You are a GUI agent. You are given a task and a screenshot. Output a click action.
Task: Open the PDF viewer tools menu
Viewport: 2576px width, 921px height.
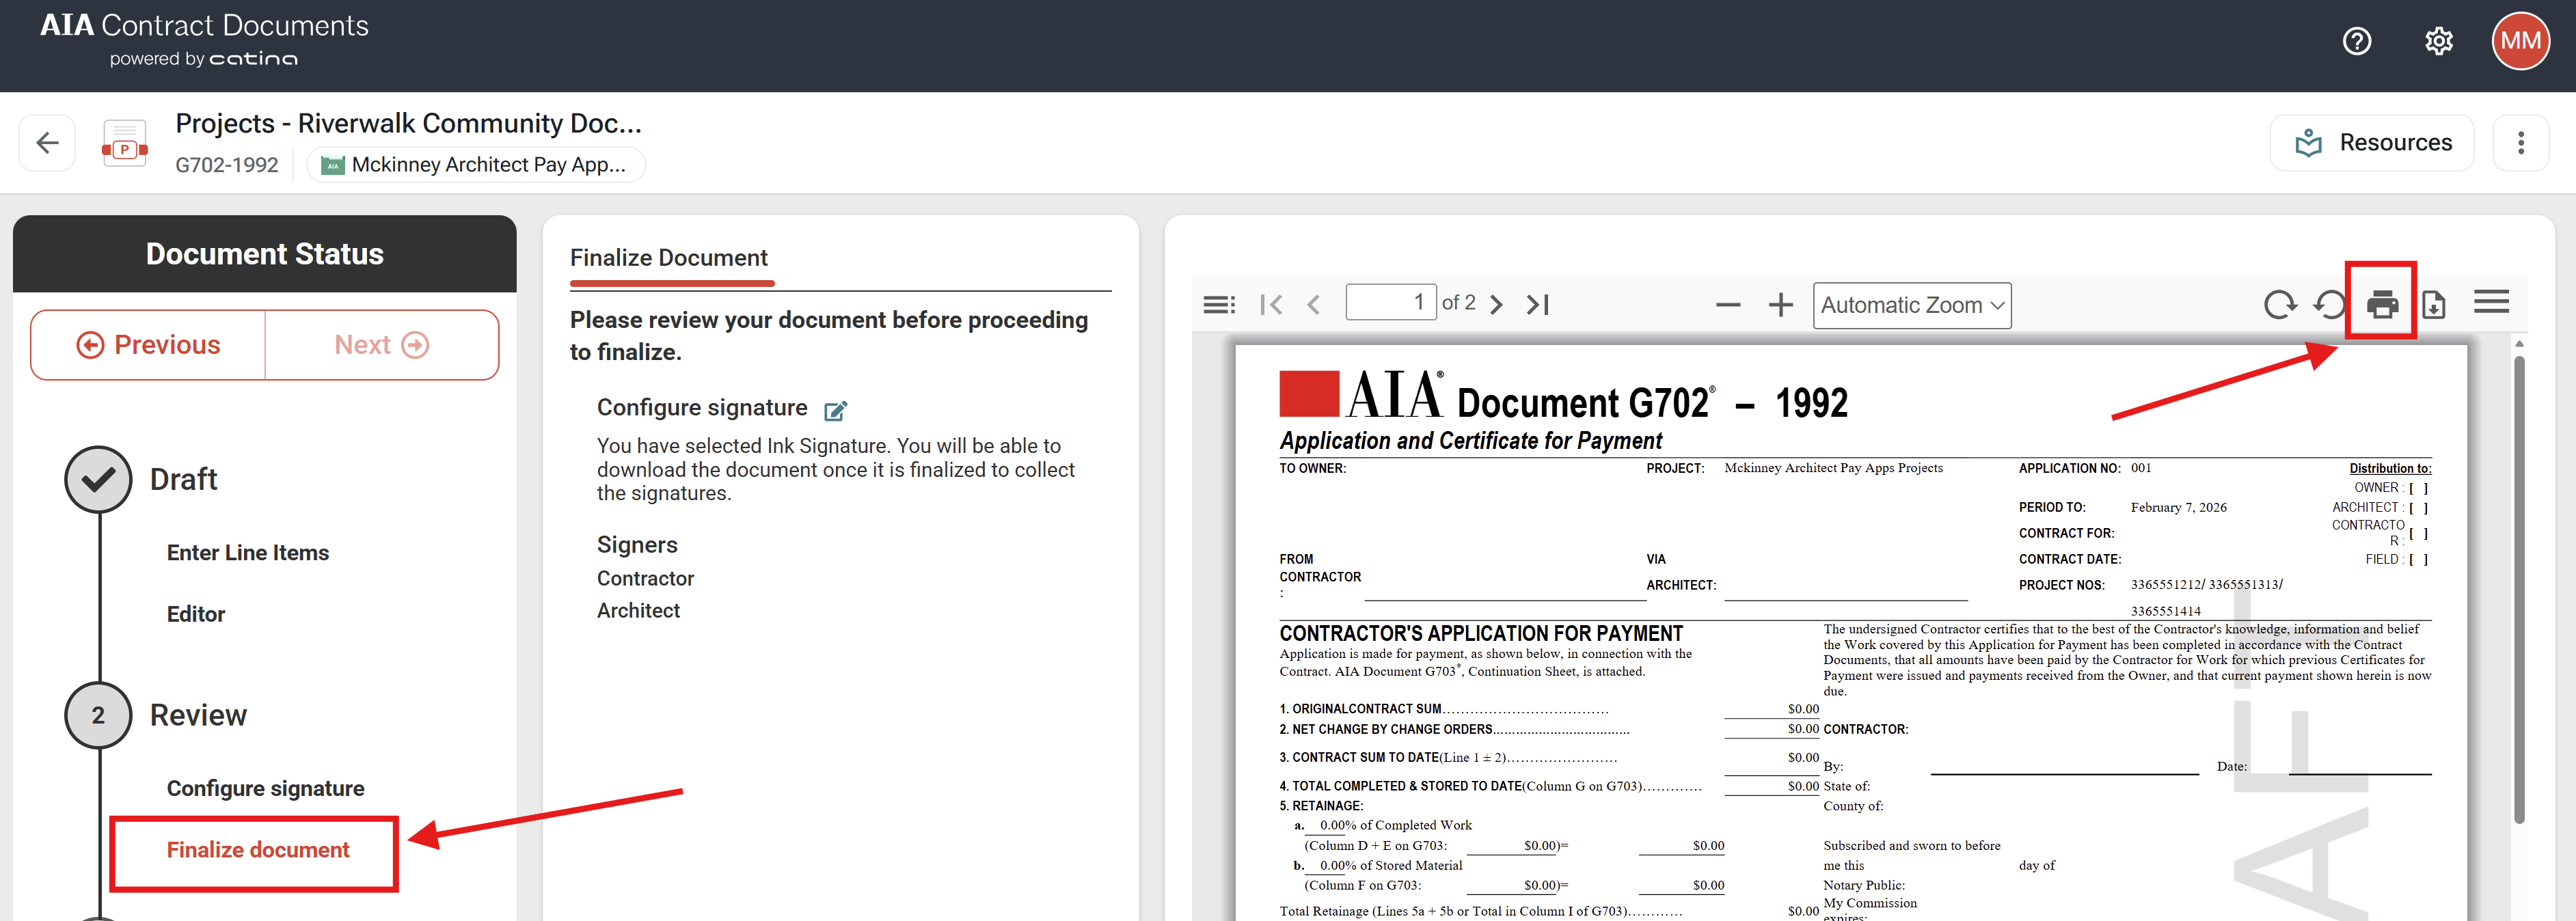[2491, 302]
